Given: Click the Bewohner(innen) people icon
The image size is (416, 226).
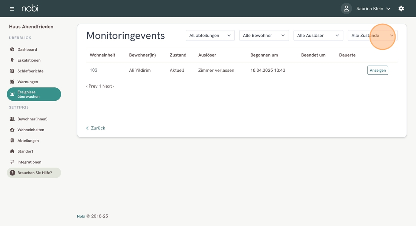Looking at the screenshot, I should coord(12,119).
